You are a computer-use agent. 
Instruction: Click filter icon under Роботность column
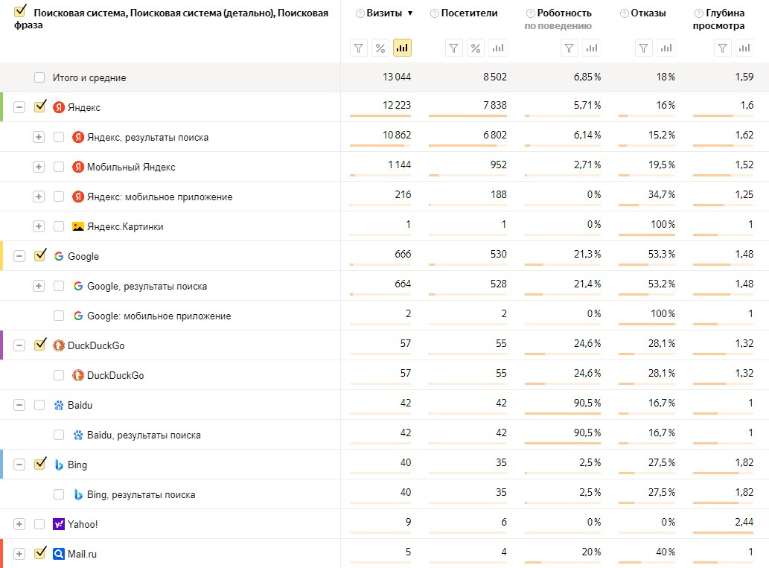click(569, 48)
